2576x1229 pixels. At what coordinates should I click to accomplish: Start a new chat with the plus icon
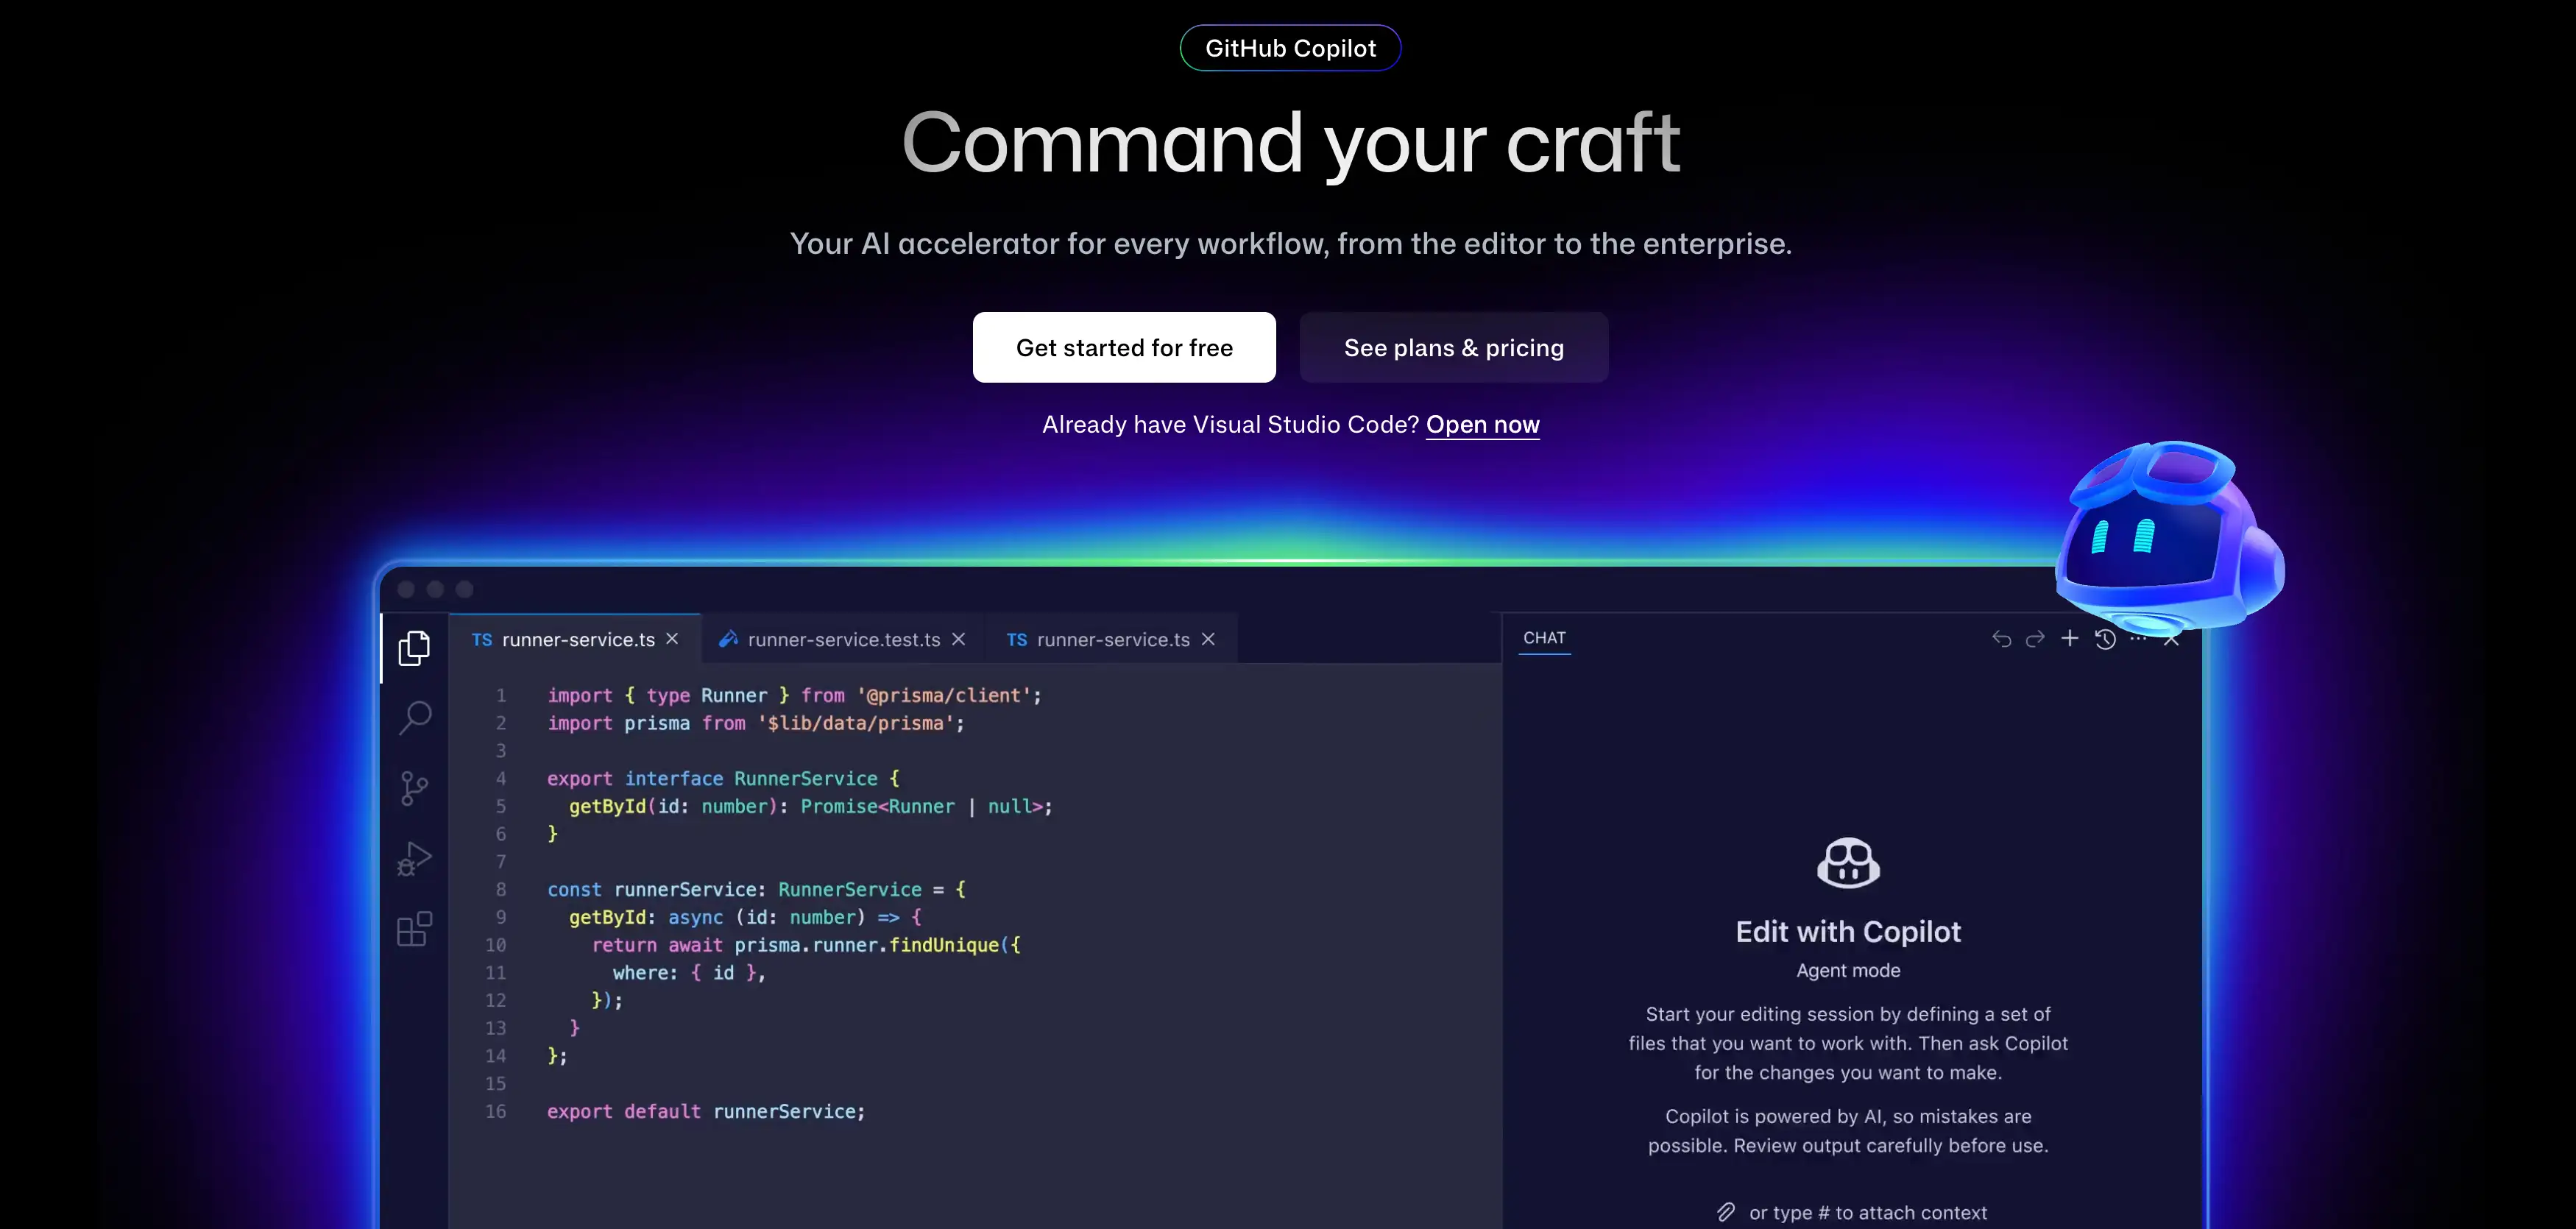(2070, 638)
